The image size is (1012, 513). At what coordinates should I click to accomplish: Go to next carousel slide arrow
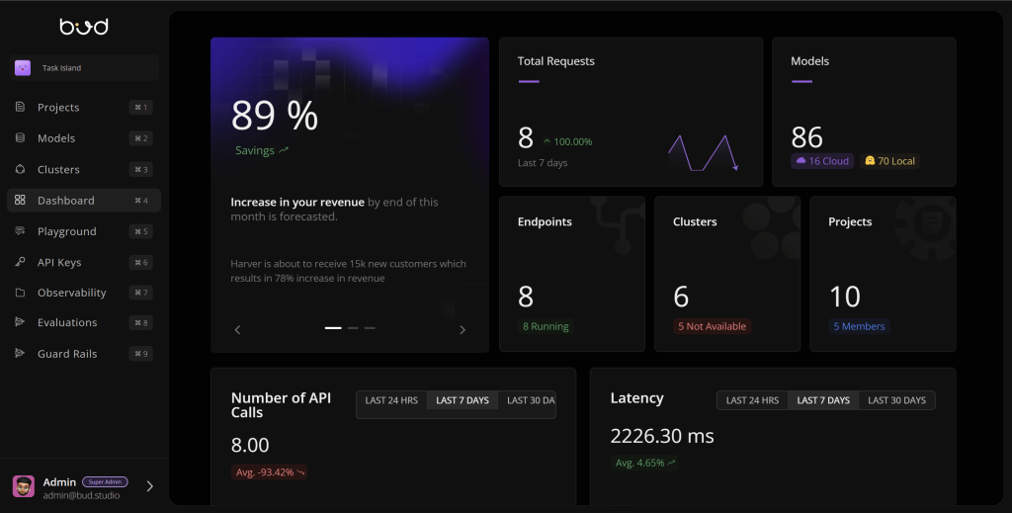[463, 330]
